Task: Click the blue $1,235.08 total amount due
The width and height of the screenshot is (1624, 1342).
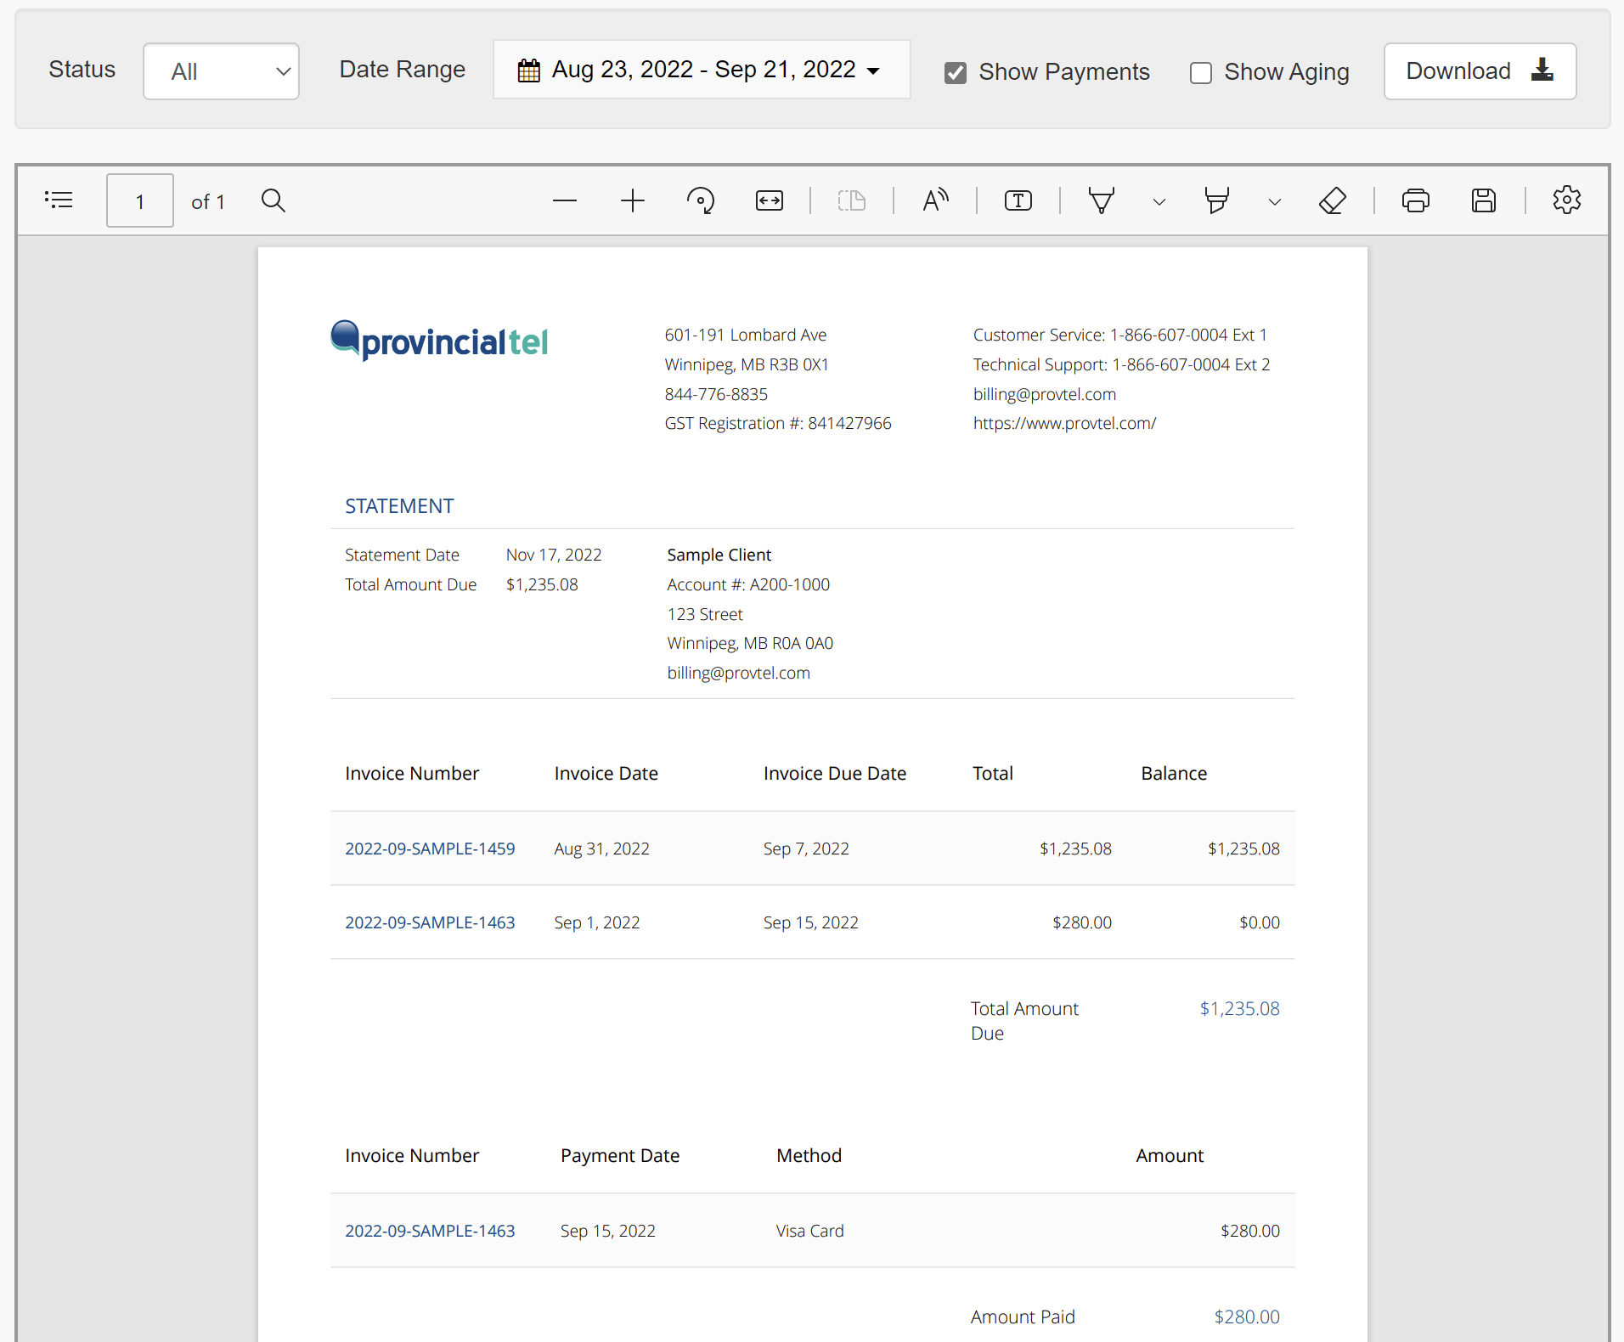Action: 1239,1008
